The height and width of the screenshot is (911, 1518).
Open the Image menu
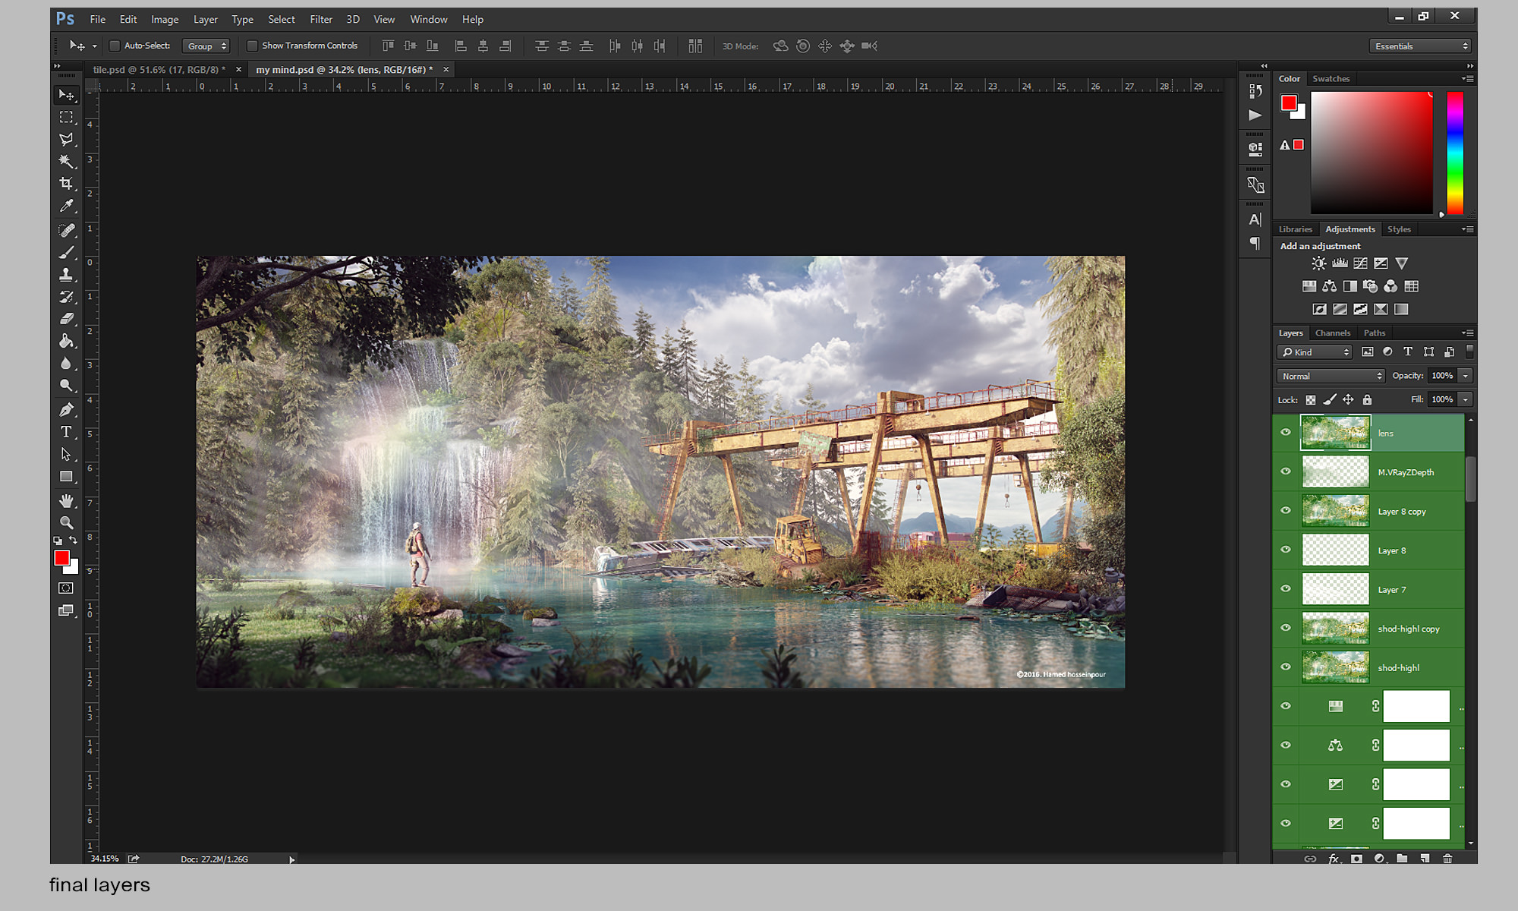tap(165, 20)
